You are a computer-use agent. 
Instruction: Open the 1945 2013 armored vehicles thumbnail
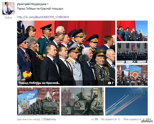[38, 101]
